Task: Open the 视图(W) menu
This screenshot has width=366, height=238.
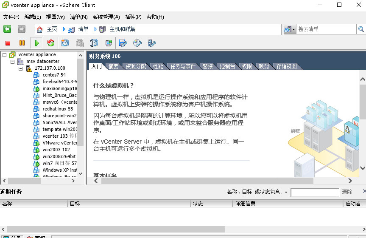Action: click(x=55, y=17)
